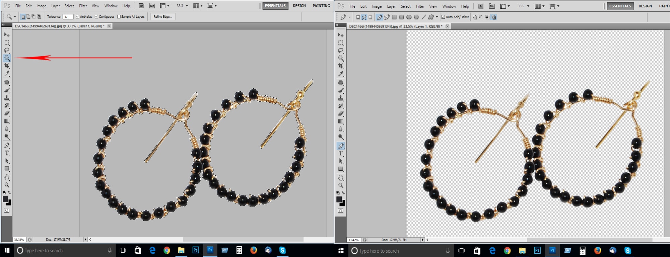Open foreground color picker in left window

click(x=5, y=199)
